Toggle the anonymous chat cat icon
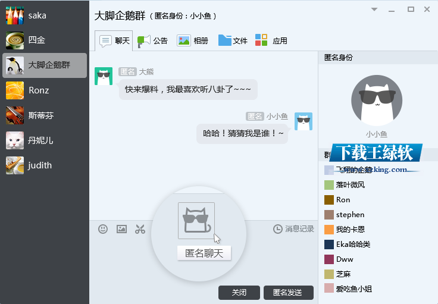 coord(196,221)
